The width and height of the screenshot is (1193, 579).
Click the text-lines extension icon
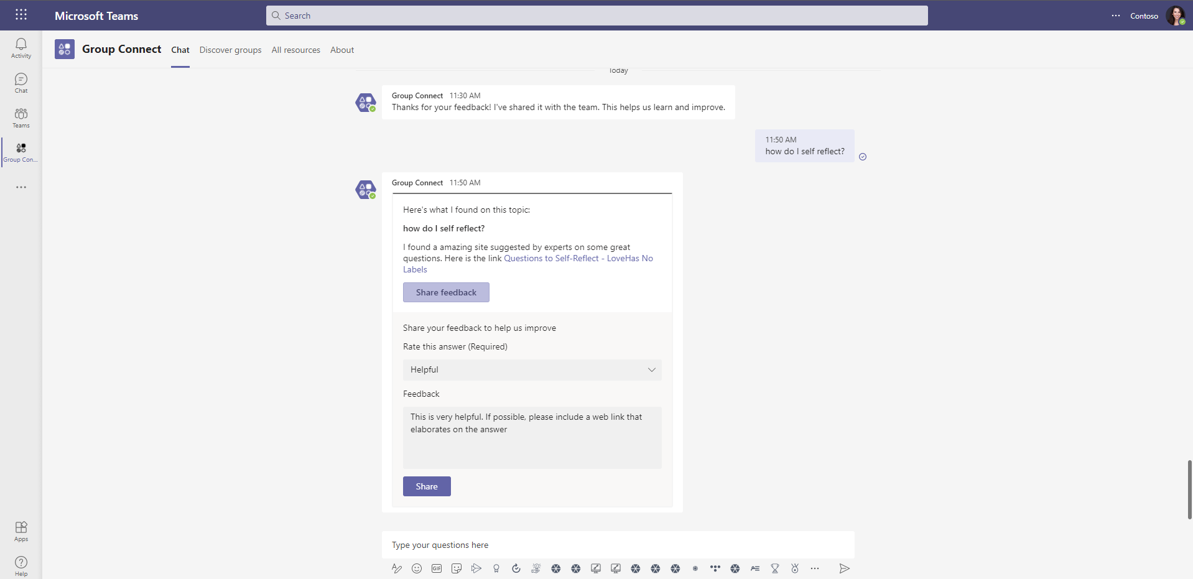click(x=755, y=568)
